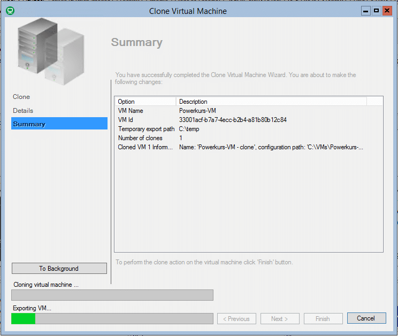Image resolution: width=398 pixels, height=336 pixels.
Task: Click the Number of clones value 1
Action: (x=180, y=138)
